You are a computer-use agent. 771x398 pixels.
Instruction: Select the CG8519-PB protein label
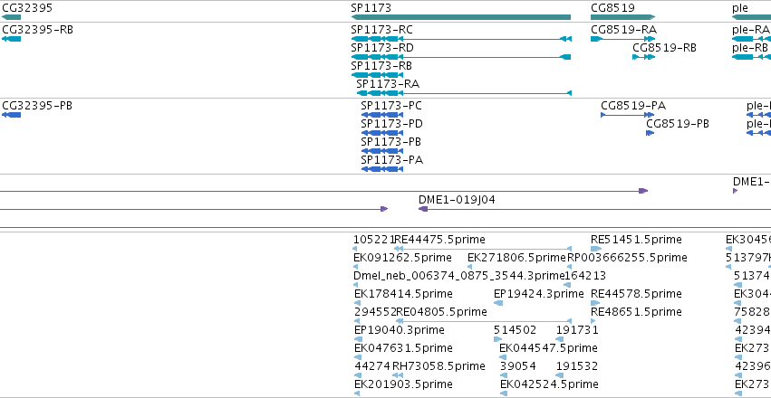(678, 124)
